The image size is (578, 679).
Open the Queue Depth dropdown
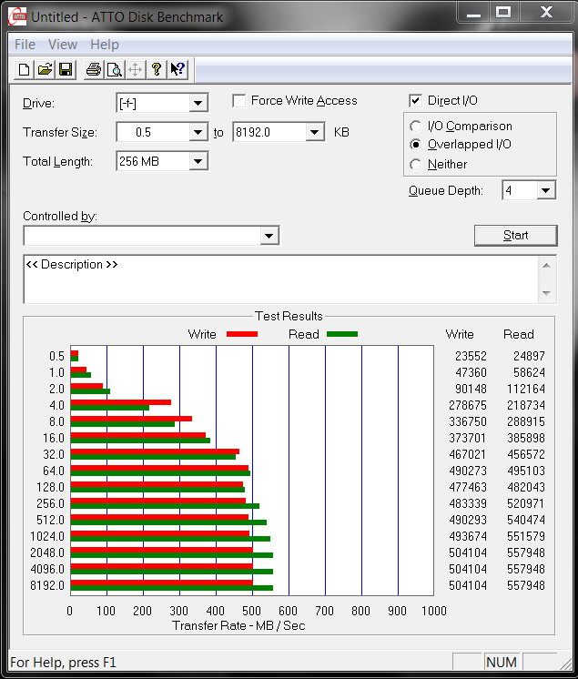(x=545, y=191)
